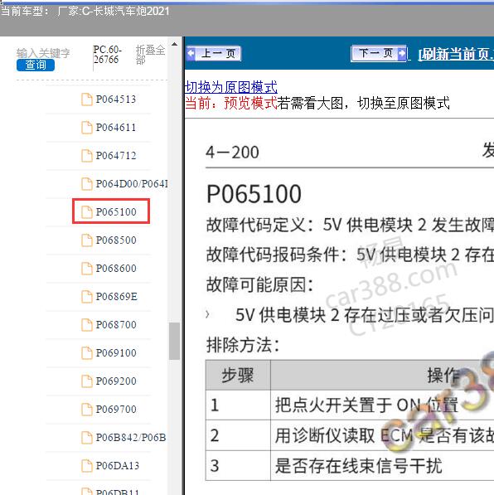Click step 3 row 是否存在线束信号干扰
494x495 pixels.
350,466
